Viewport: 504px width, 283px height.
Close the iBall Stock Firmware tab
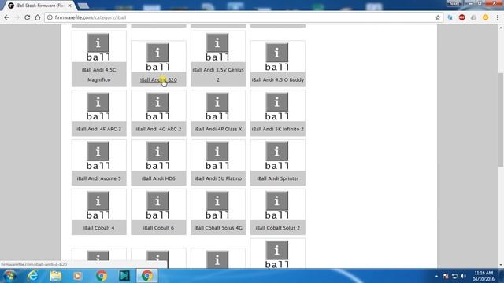[69, 6]
